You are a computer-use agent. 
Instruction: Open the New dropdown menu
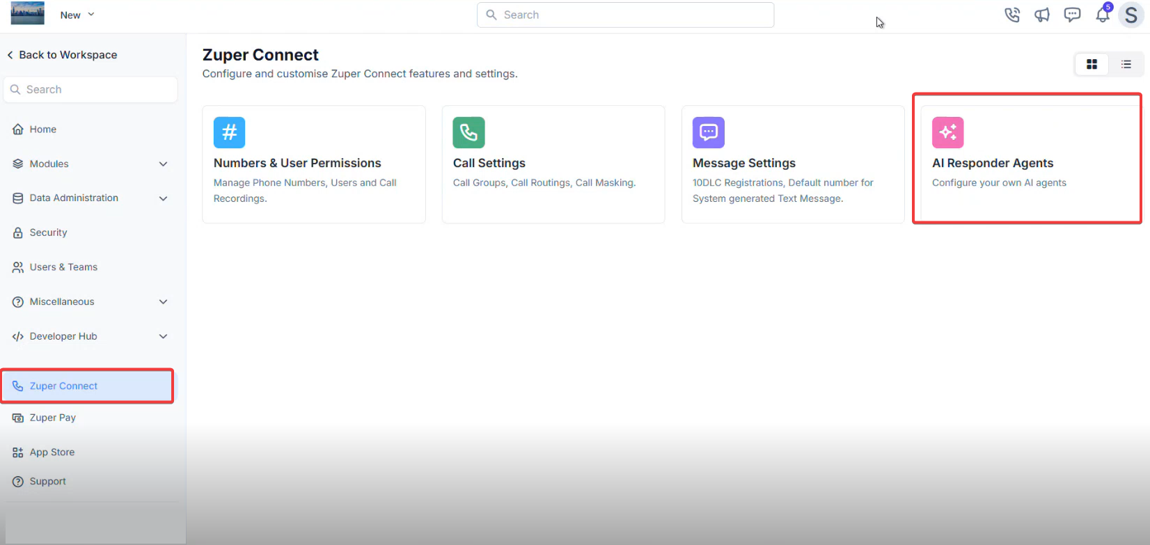77,15
